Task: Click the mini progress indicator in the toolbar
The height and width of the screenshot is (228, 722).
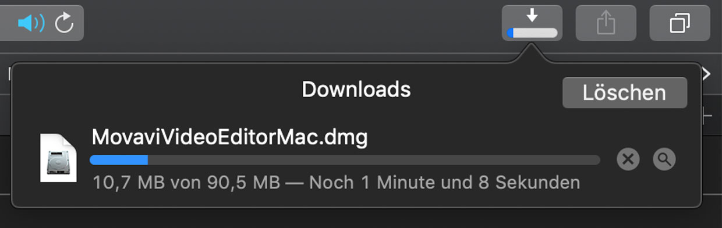Action: click(x=532, y=33)
